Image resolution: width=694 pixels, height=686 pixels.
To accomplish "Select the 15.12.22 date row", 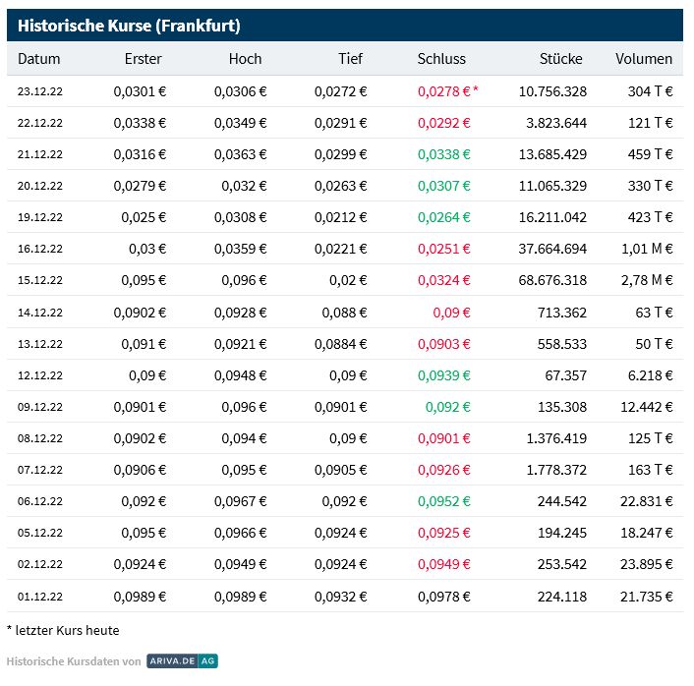I will pyautogui.click(x=40, y=280).
